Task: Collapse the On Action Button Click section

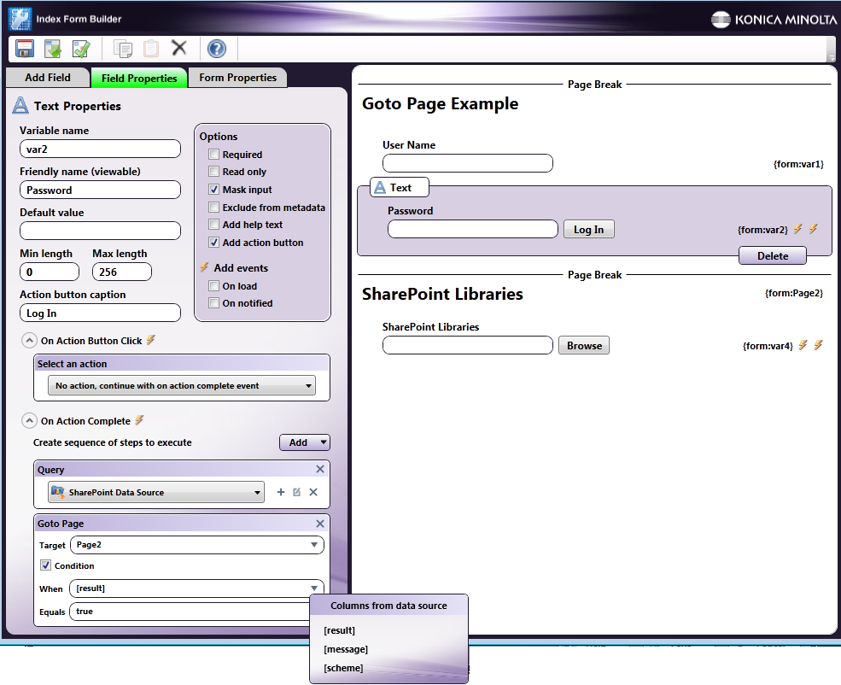Action: [x=29, y=341]
